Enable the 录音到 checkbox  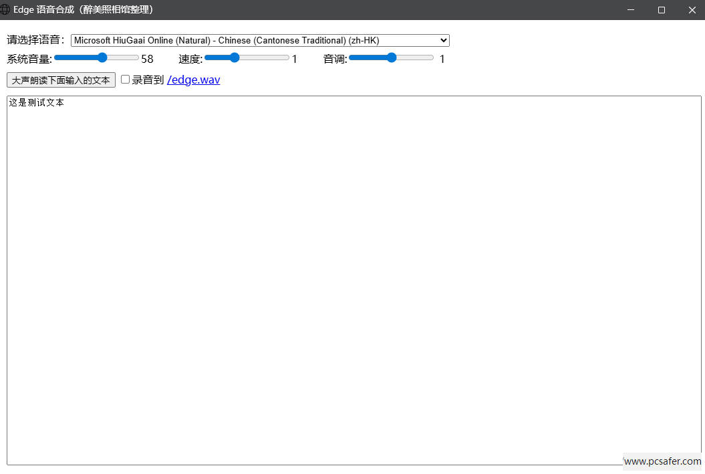tap(125, 80)
